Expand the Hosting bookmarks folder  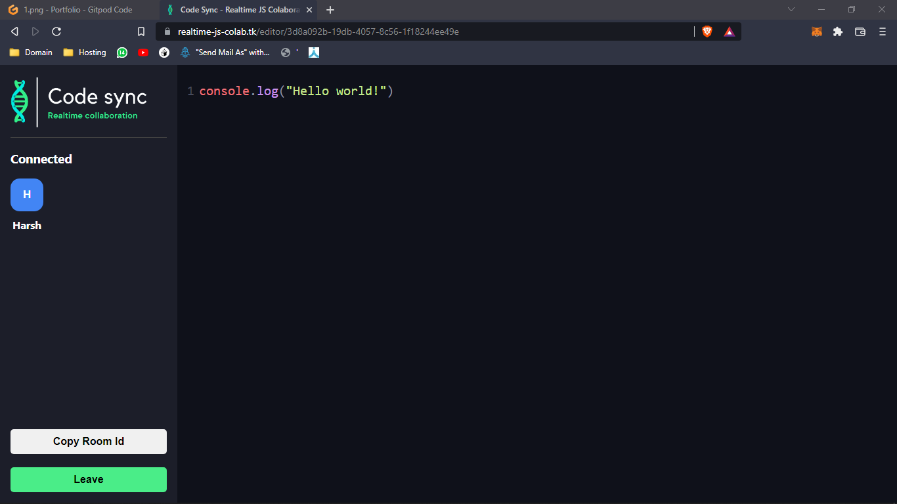point(84,52)
